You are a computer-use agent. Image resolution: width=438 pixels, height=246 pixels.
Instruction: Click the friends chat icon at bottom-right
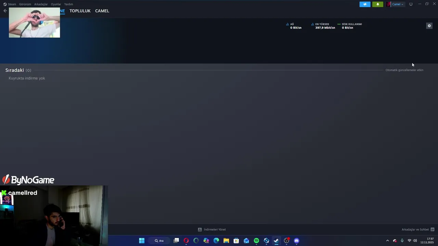(x=433, y=230)
